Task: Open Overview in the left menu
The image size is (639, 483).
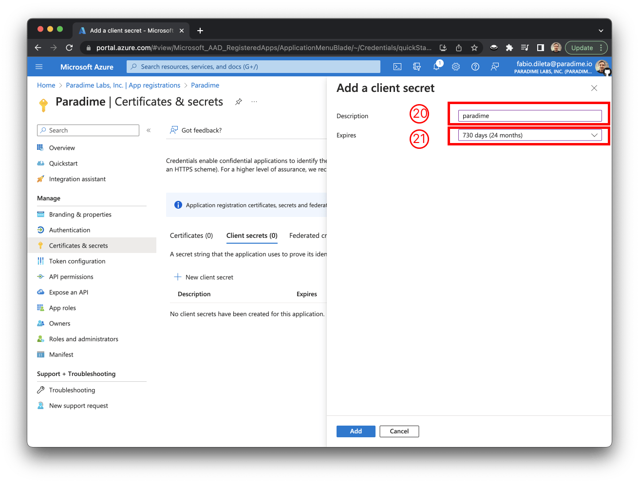Action: pyautogui.click(x=62, y=148)
